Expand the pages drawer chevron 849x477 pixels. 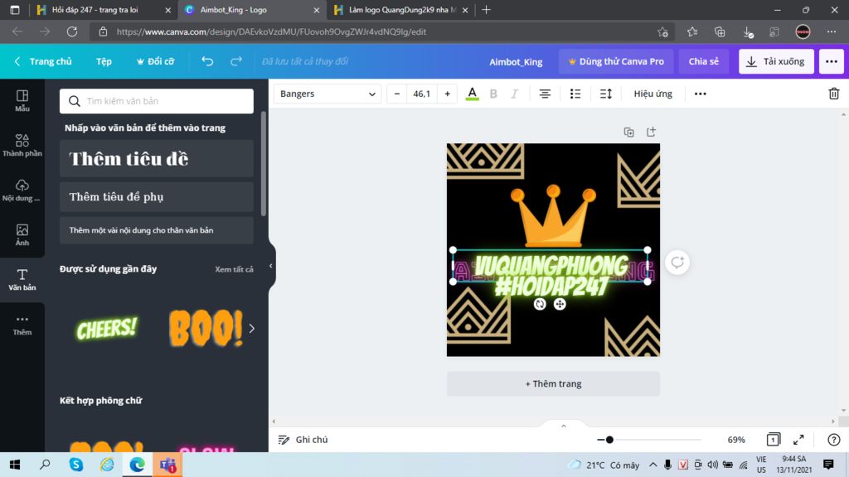click(x=564, y=426)
